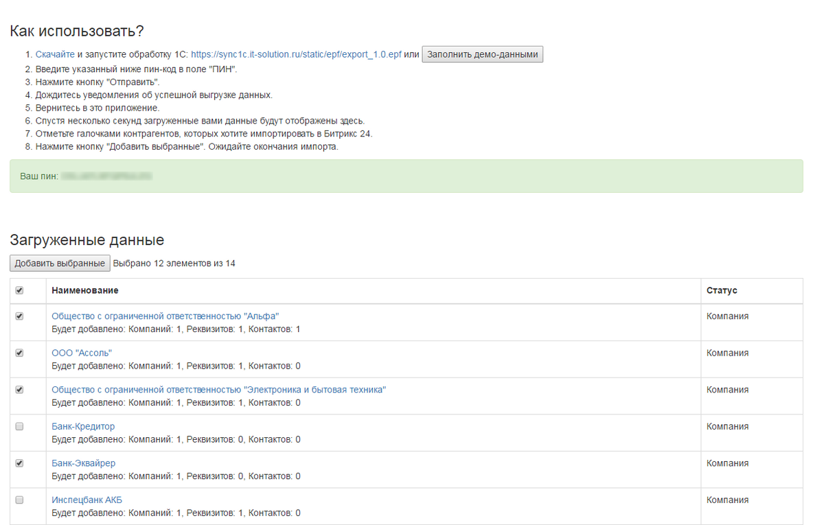The image size is (824, 525).
Task: Click the "Добавить выбранные" button
Action: [x=60, y=263]
